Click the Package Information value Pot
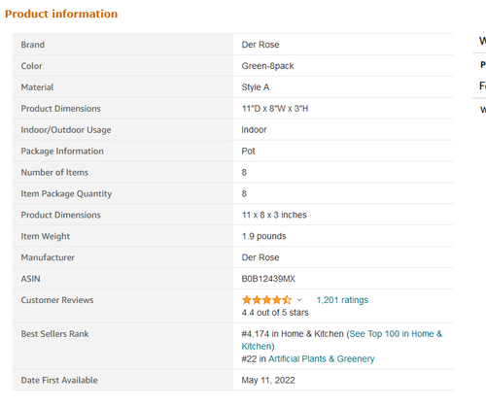The height and width of the screenshot is (407, 486). 248,152
